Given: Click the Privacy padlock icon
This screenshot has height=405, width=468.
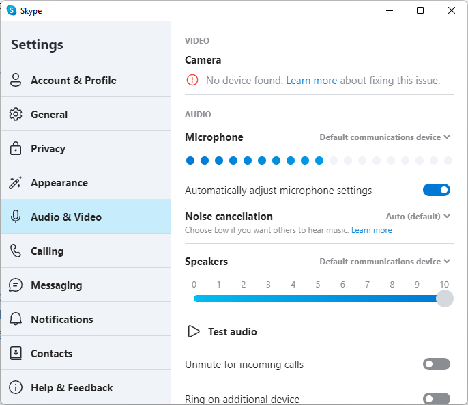Looking at the screenshot, I should 16,148.
